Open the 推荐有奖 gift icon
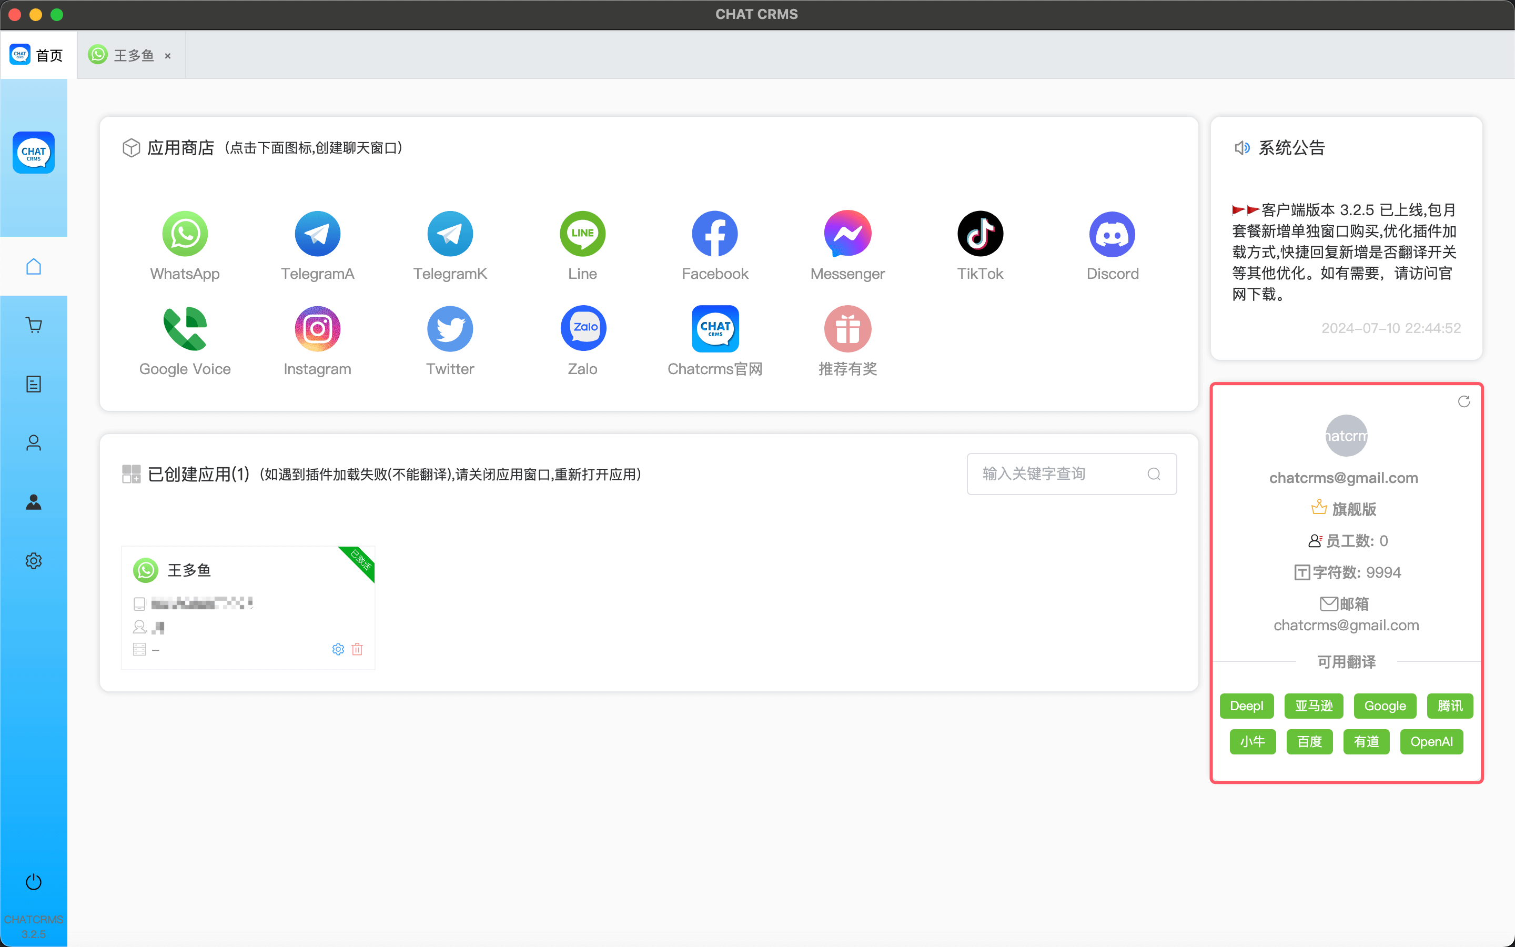This screenshot has height=947, width=1515. 847,329
